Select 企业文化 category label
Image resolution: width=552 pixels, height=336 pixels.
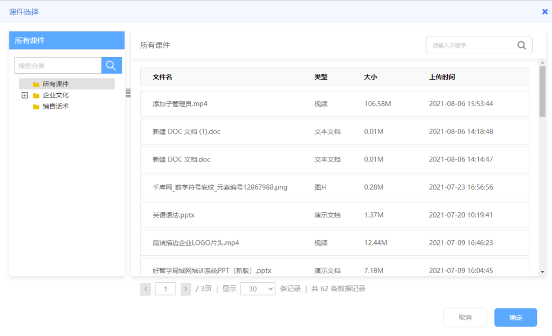tap(56, 95)
